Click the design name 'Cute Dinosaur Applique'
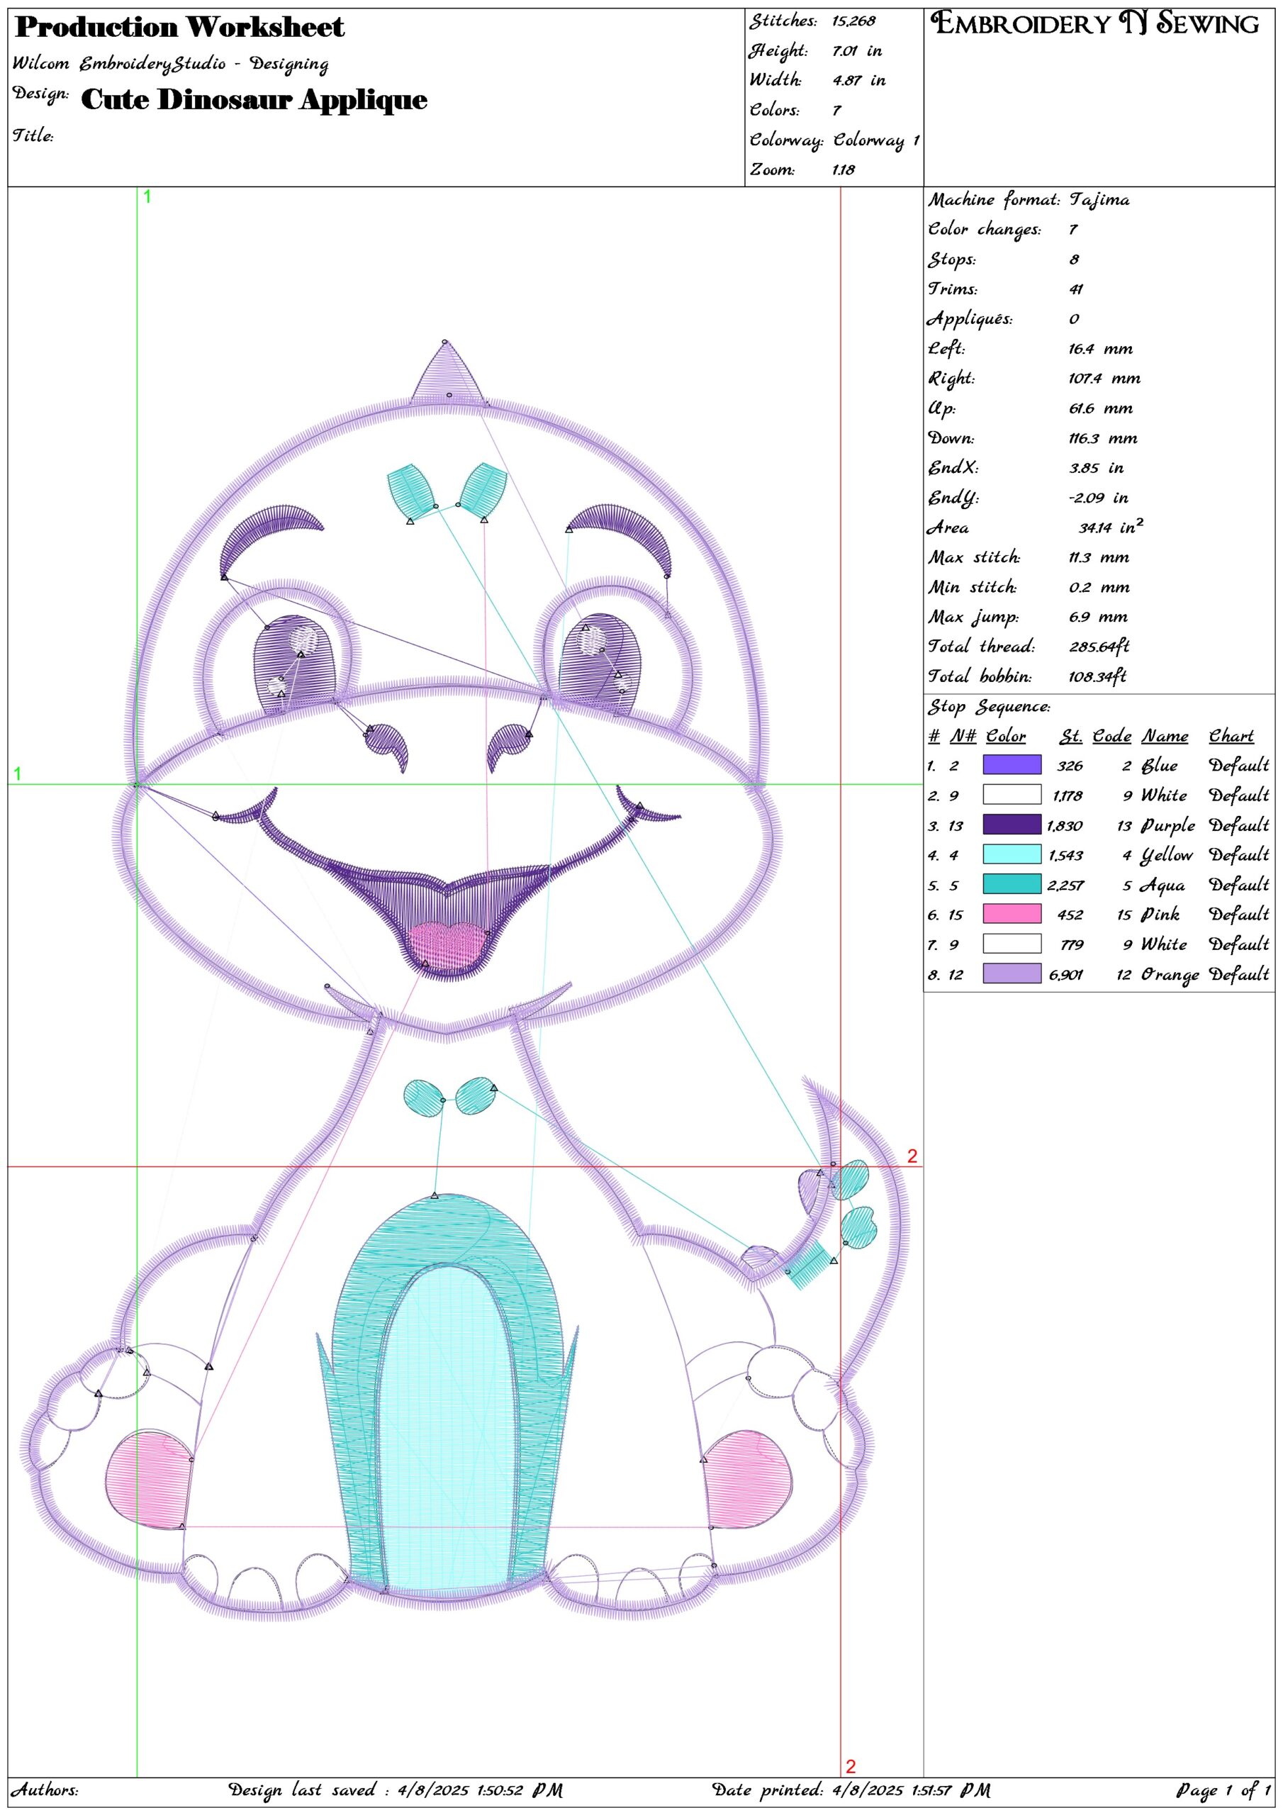The image size is (1283, 1815). [x=254, y=99]
